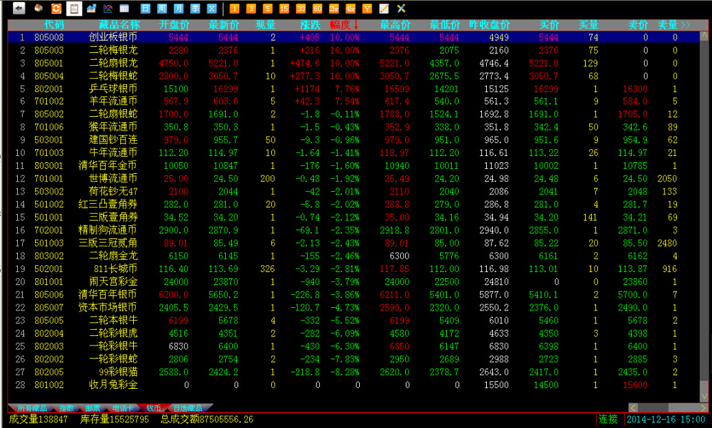Image resolution: width=712 pixels, height=428 pixels.
Task: Click the horizontal scrollbar right arrow
Action: point(703,407)
